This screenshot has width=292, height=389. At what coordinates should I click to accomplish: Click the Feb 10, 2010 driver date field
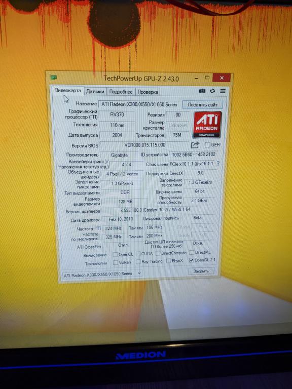pos(121,219)
